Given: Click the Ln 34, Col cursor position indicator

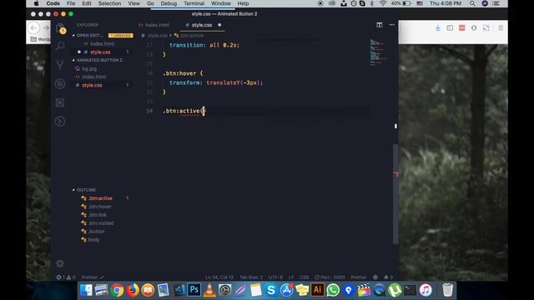Looking at the screenshot, I should tap(219, 277).
